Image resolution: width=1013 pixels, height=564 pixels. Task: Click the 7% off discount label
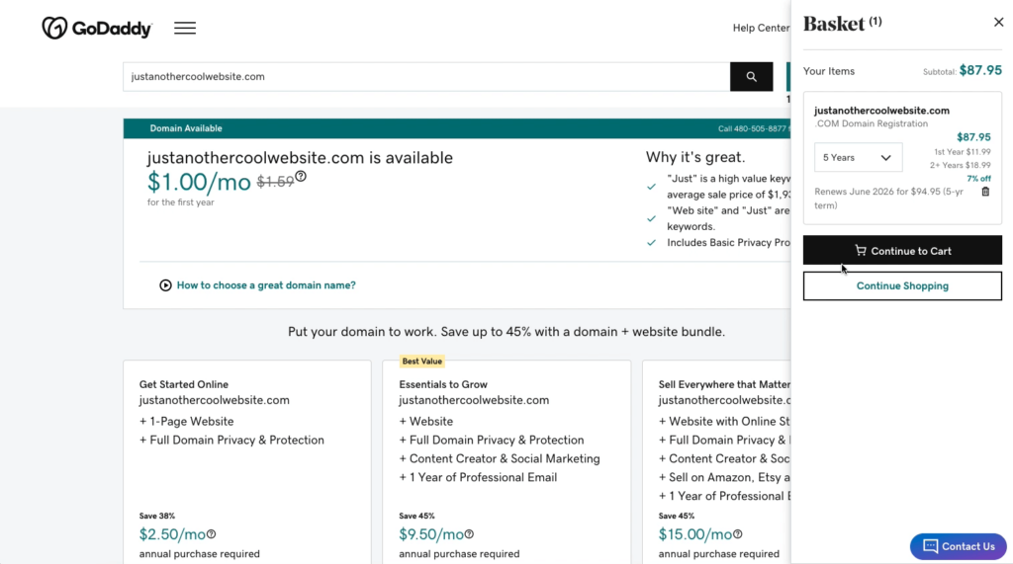(978, 179)
